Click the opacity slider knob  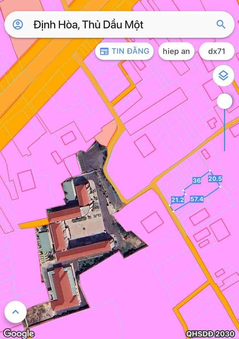[x=225, y=101]
